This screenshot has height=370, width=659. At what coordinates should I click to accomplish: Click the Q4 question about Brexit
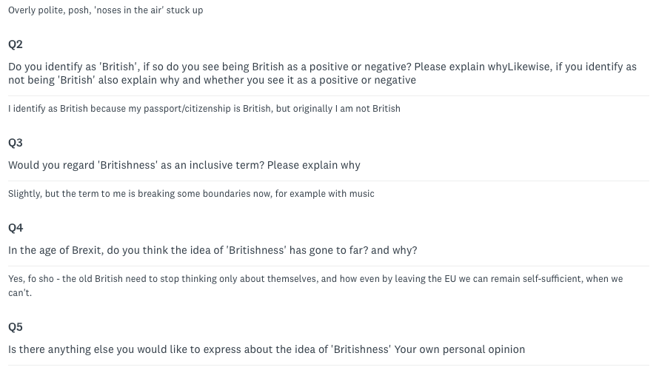point(213,250)
